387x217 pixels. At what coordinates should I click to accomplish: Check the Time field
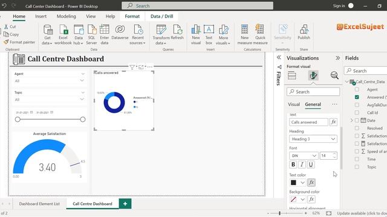357,159
